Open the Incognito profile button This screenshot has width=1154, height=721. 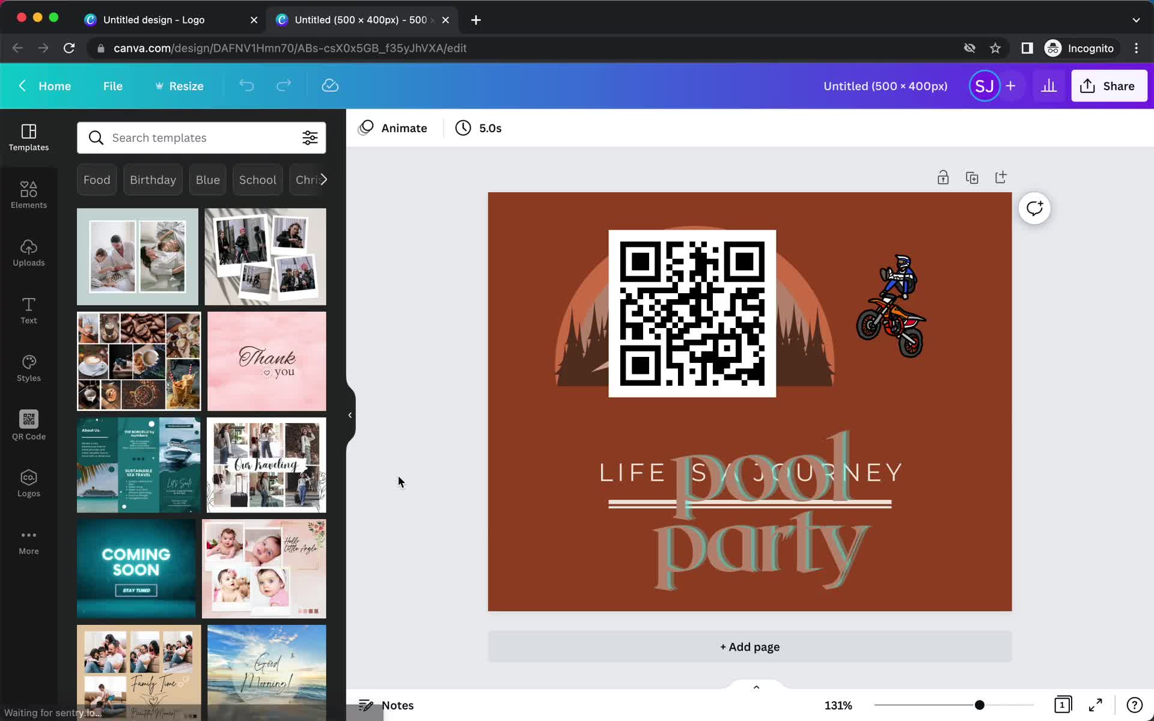click(x=1080, y=48)
